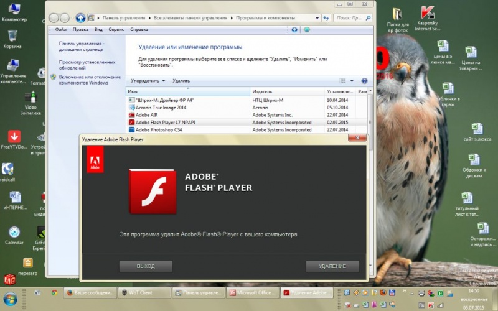Click the blue help question mark icon

pyautogui.click(x=364, y=81)
